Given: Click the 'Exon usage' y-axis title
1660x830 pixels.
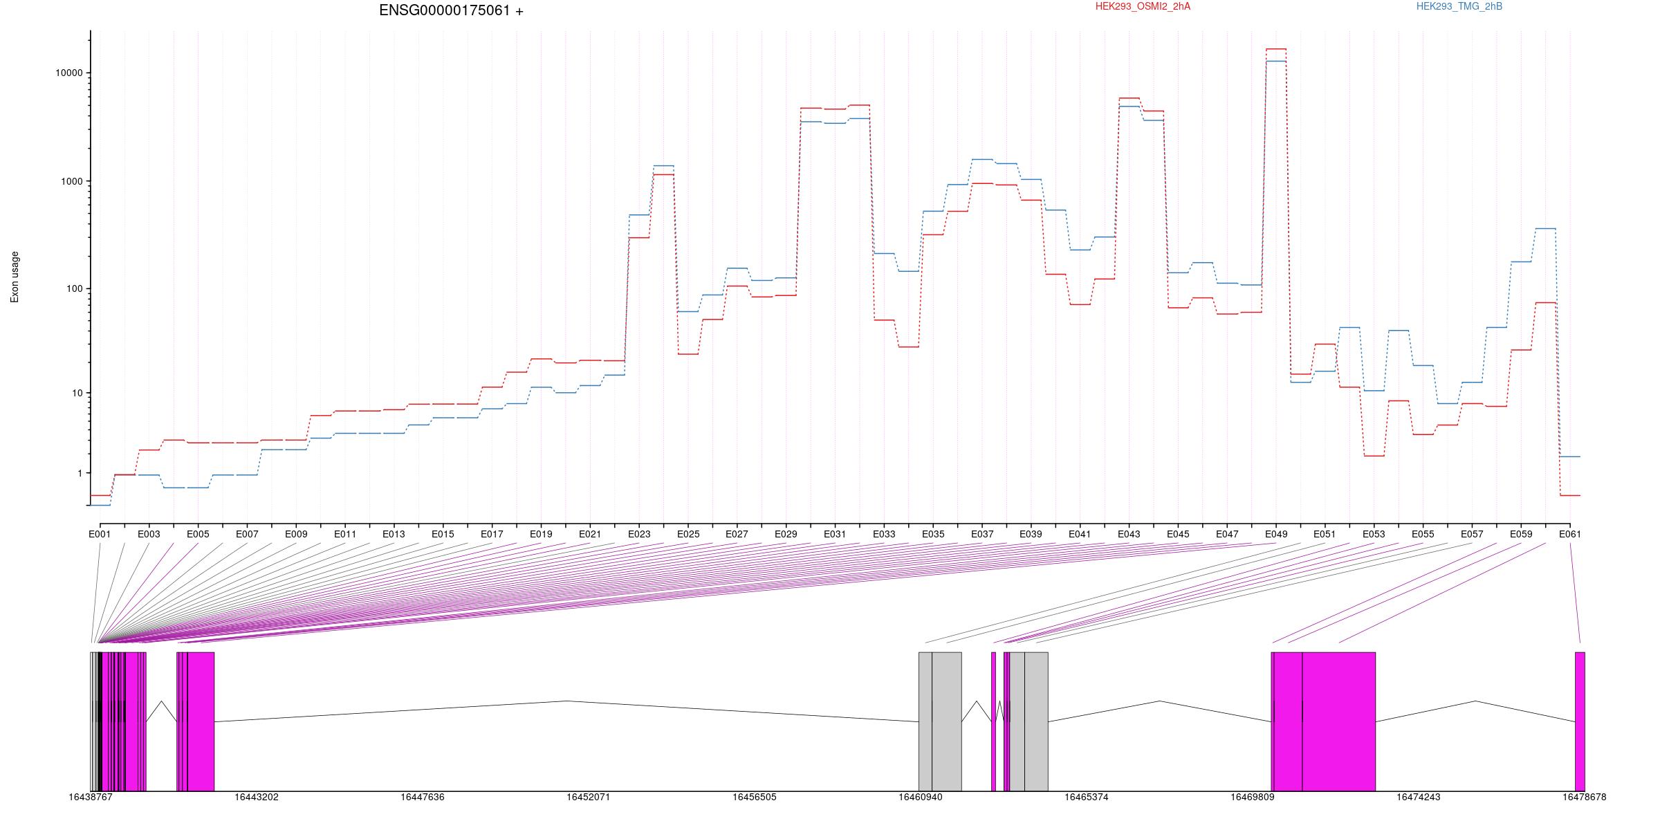Looking at the screenshot, I should pos(15,277).
